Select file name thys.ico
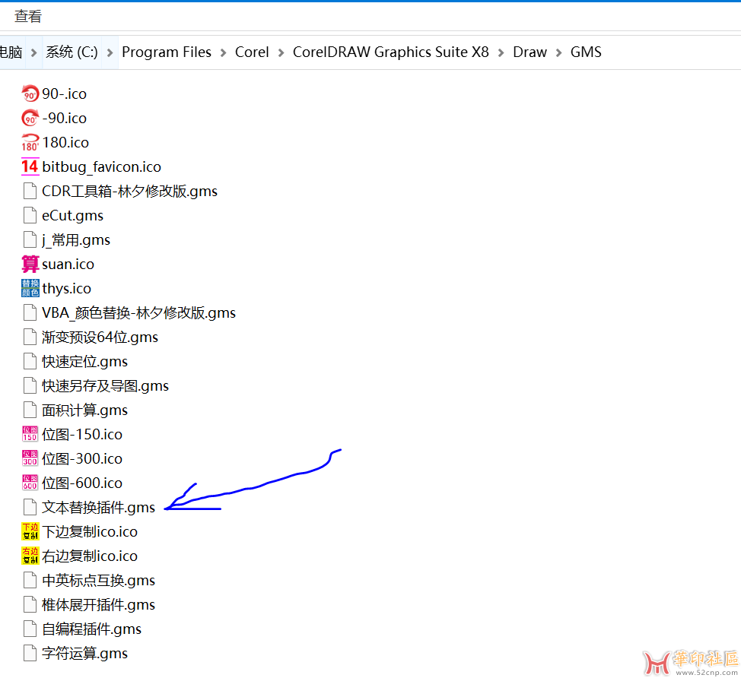 tap(67, 289)
